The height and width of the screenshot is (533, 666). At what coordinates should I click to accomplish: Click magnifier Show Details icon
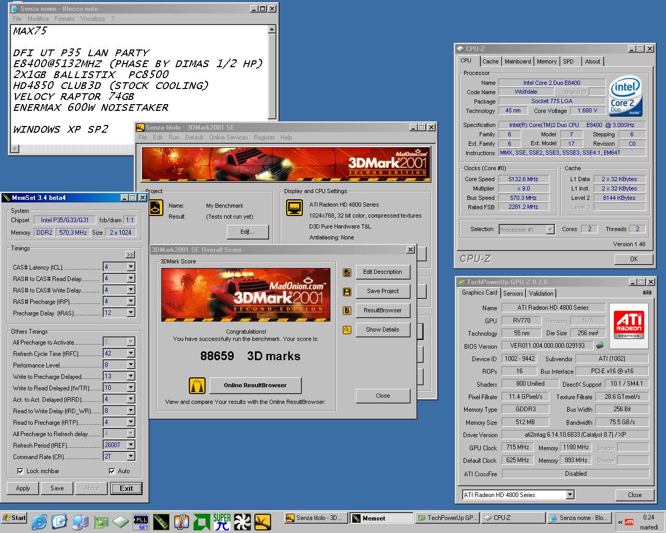347,330
